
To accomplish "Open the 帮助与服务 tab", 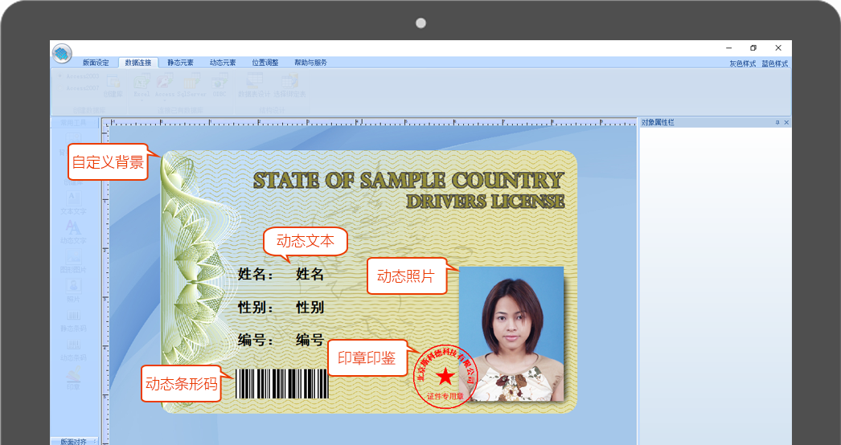I will pos(310,63).
